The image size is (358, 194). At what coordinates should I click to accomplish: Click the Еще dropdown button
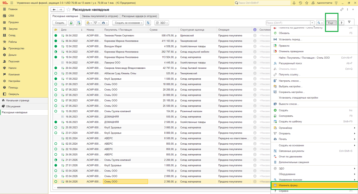[x=332, y=23]
